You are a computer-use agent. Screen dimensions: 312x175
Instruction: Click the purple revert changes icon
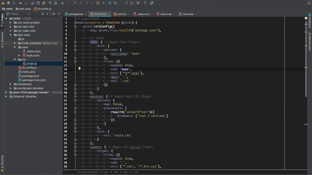tap(132, 3)
